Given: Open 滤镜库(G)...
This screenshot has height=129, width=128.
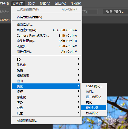Looking at the screenshot, I should pyautogui.click(x=46, y=25).
